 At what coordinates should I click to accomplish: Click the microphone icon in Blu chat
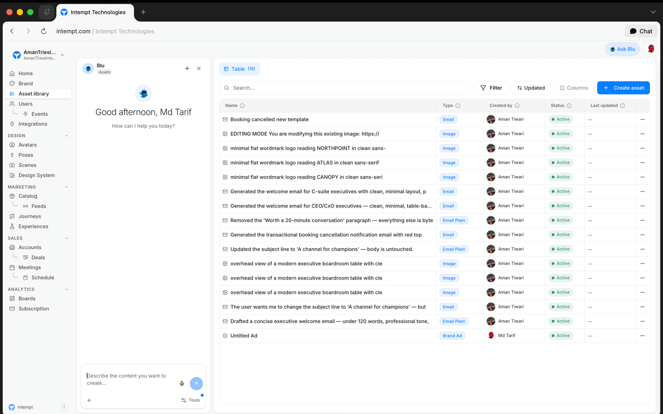[x=182, y=383]
